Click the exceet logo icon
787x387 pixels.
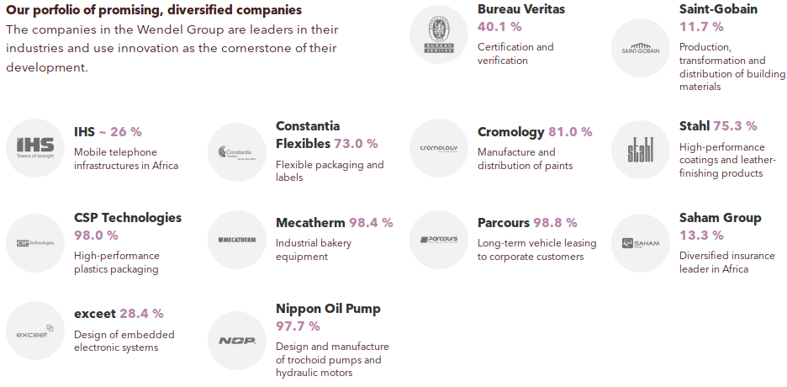pyautogui.click(x=34, y=331)
